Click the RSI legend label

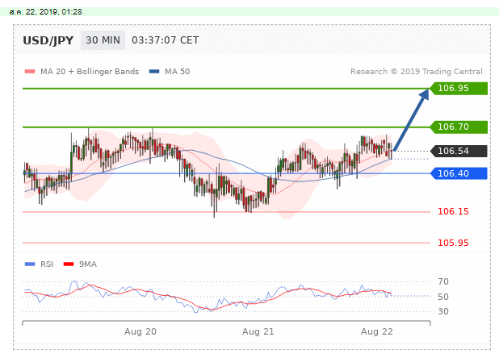[47, 264]
